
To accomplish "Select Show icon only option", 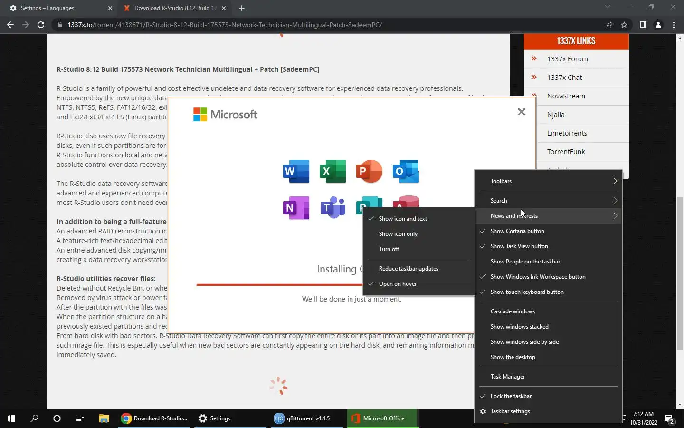I will (x=419, y=234).
